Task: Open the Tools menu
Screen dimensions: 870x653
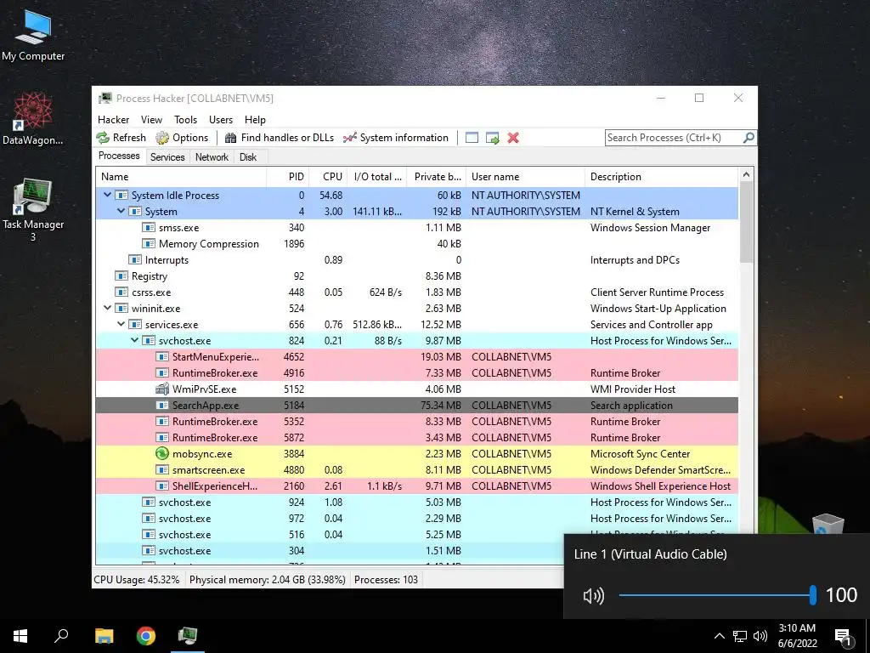Action: (x=185, y=119)
